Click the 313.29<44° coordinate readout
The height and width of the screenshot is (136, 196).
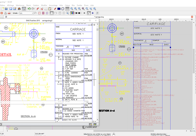point(39,134)
